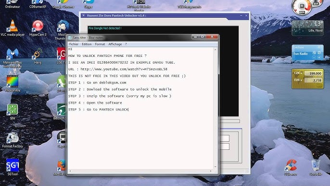Click the Notepad horizontal scrollbar left arrow

[x=70, y=171]
